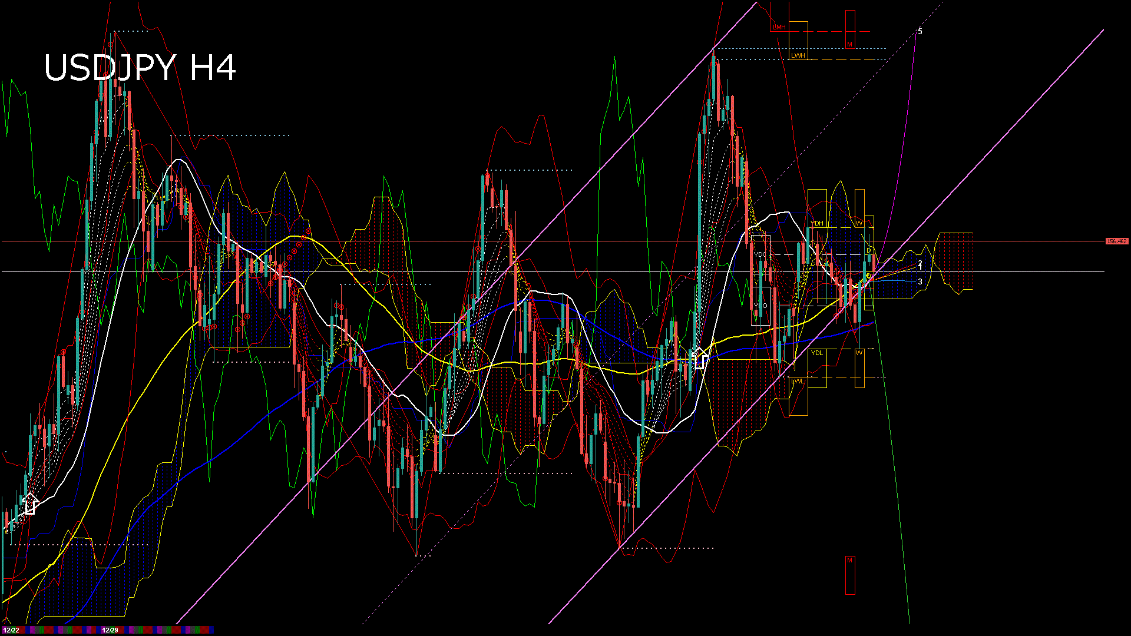
Task: Click the upper W weekly box label
Action: pos(859,224)
